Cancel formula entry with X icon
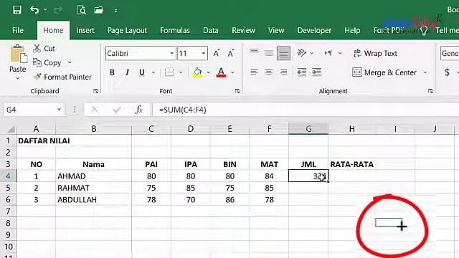459x258 pixels. (x=94, y=110)
